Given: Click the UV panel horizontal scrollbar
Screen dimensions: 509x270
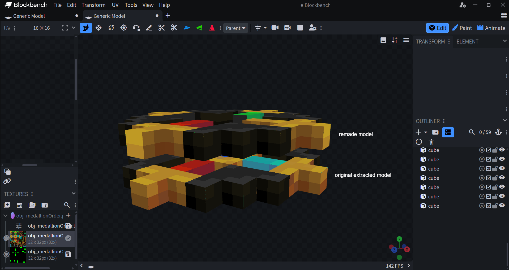Looking at the screenshot, I should (x=30, y=165).
